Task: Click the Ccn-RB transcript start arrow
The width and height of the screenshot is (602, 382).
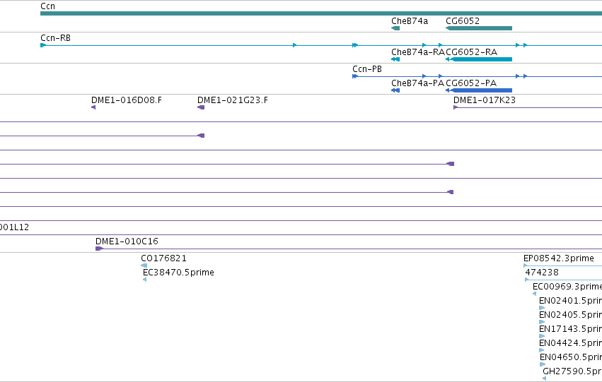Action: pos(43,45)
